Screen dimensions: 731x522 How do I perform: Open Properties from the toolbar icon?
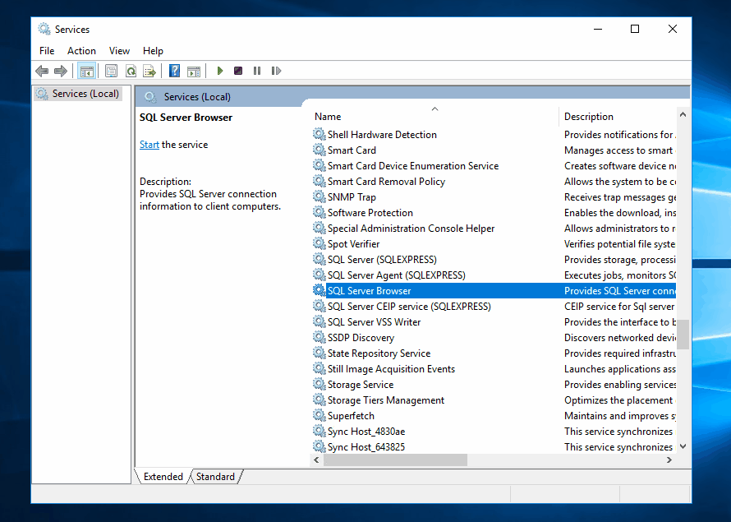[111, 72]
